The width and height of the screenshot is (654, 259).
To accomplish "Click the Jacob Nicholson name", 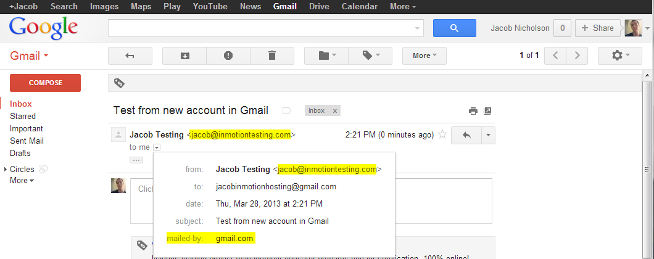I will (519, 28).
